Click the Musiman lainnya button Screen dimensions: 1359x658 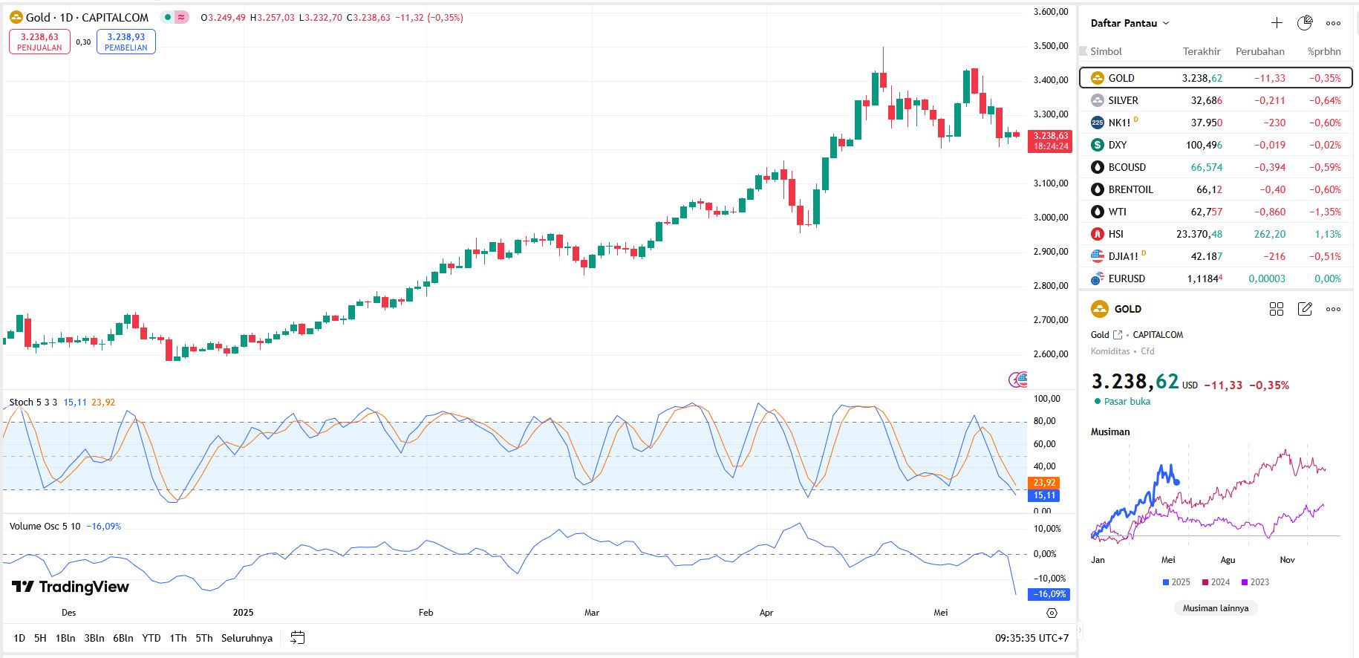(1215, 608)
